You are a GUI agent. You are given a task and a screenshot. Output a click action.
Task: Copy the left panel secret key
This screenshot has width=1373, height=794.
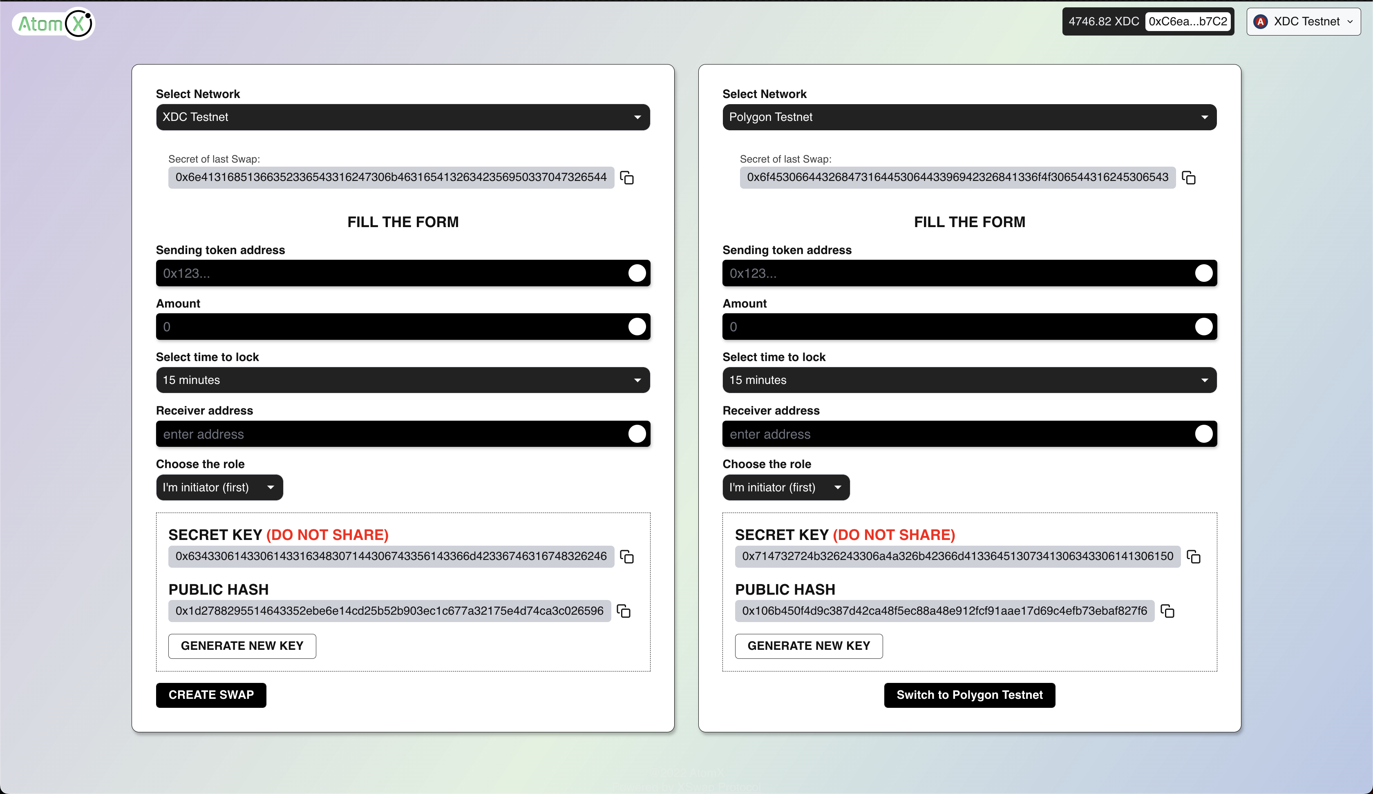click(626, 557)
